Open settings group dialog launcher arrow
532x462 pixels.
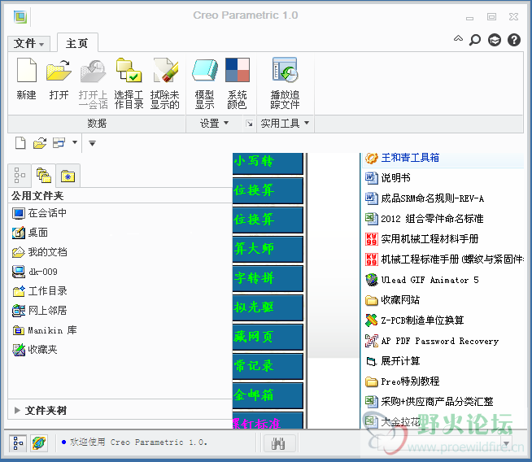250,124
